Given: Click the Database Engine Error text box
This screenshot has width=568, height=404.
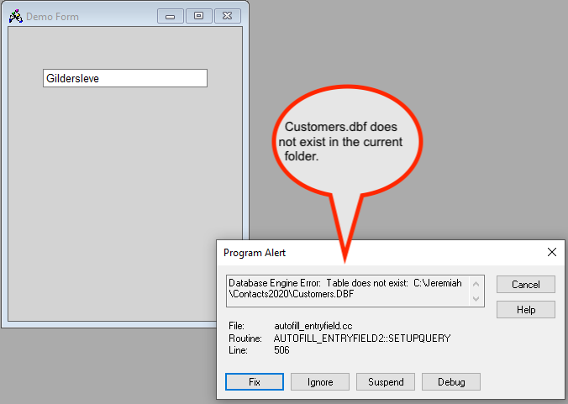Looking at the screenshot, I should [x=347, y=290].
